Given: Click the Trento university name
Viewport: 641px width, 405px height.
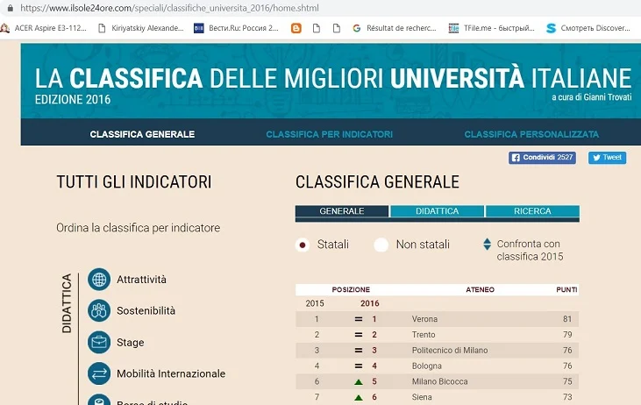Looking at the screenshot, I should coord(424,335).
